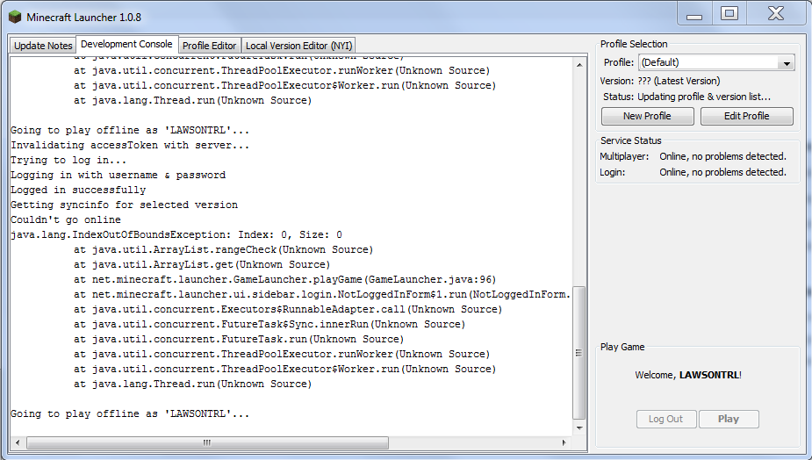
Task: Click the Log Out button
Action: pos(666,419)
